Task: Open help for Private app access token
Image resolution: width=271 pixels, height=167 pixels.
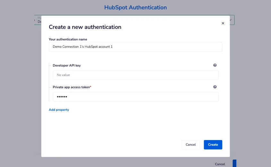Action: 215,87
